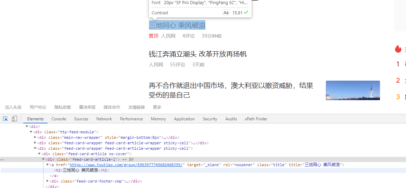Click the title attribute value in anchor tag
The image size is (406, 188).
pos(322,165)
